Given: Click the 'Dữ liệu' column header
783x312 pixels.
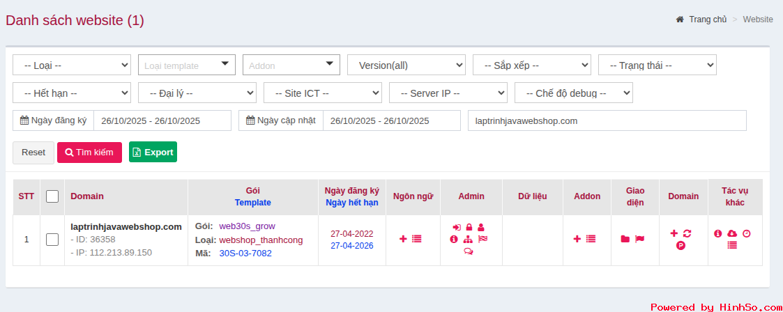Looking at the screenshot, I should pyautogui.click(x=532, y=196).
